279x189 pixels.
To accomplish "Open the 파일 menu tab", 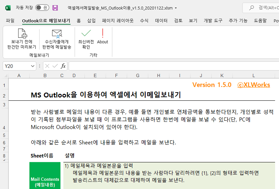I will (x=10, y=21).
